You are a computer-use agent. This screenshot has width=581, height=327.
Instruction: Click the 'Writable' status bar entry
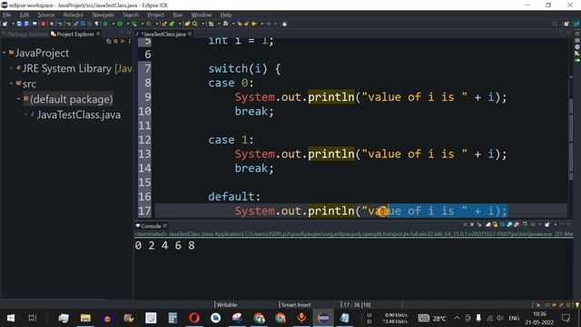[227, 305]
